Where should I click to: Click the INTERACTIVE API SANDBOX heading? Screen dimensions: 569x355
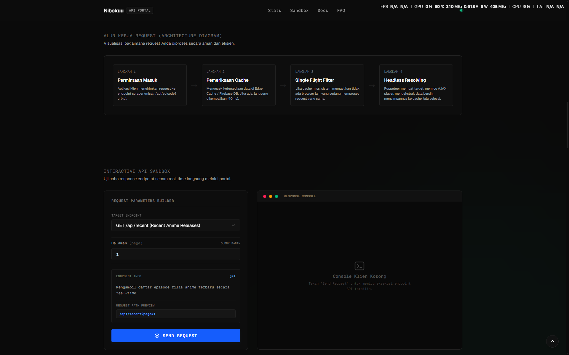click(x=137, y=171)
